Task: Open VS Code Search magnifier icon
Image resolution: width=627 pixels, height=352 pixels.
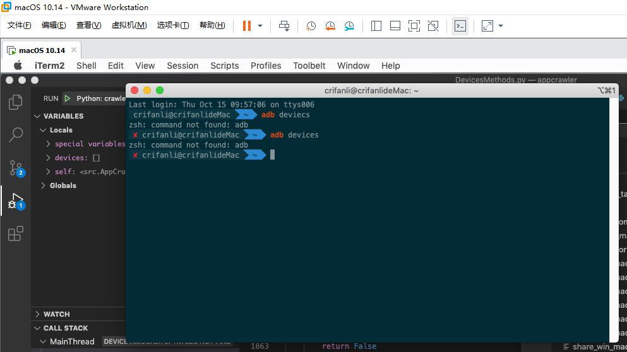Action: pos(16,134)
